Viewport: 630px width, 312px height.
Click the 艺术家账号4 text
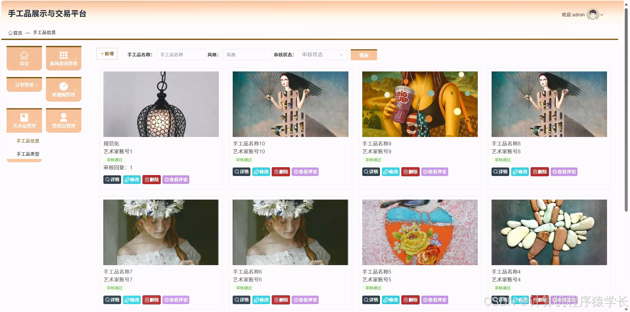(506, 280)
